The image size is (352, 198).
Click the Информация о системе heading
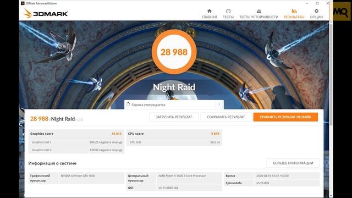click(52, 163)
